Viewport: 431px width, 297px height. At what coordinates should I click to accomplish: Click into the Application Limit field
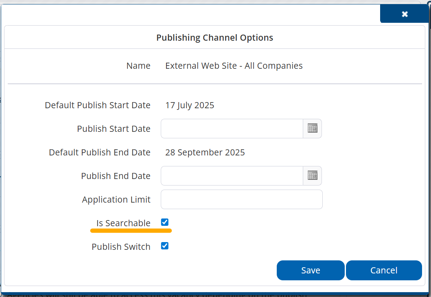click(242, 199)
